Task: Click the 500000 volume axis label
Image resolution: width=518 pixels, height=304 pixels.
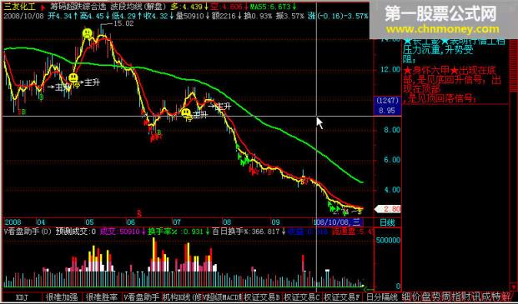Action: pos(388,240)
